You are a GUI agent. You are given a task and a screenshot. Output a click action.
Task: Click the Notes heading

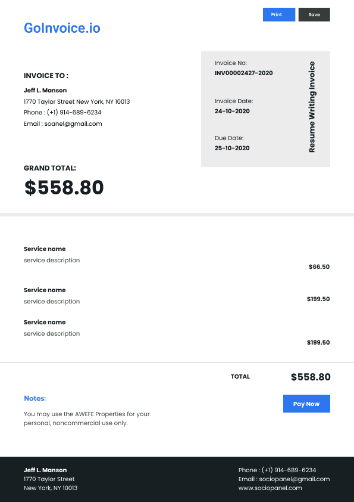tap(35, 398)
